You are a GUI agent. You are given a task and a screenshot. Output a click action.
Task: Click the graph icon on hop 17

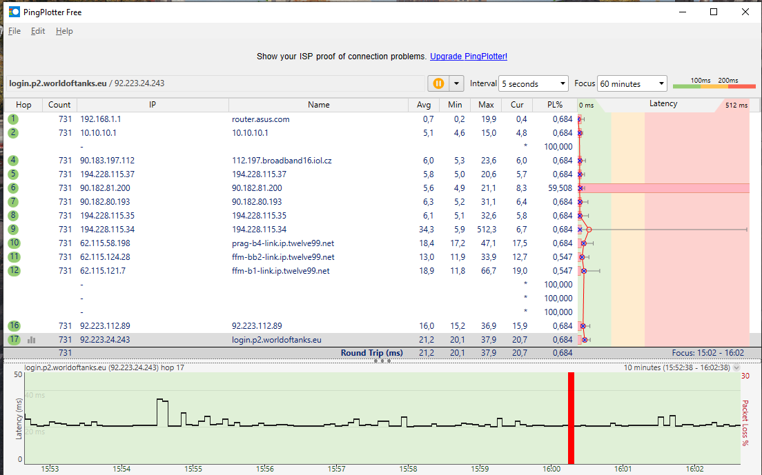click(31, 340)
